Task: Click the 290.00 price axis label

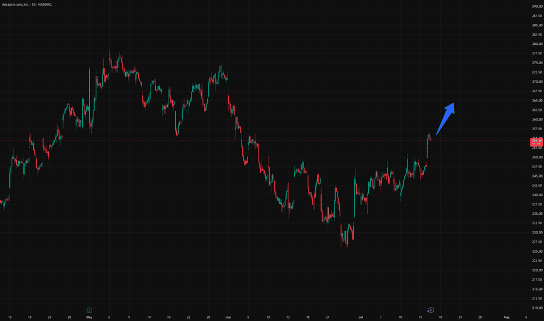Action: (x=537, y=6)
